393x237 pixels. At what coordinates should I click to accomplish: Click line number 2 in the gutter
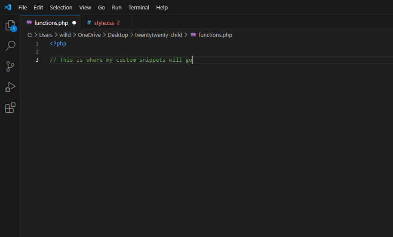tap(37, 52)
